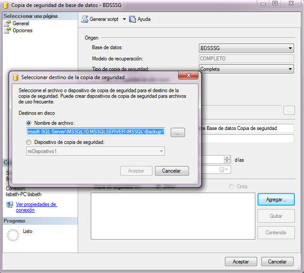The image size is (304, 273).
Task: Click the database icon in dialog title
Action: [16, 77]
